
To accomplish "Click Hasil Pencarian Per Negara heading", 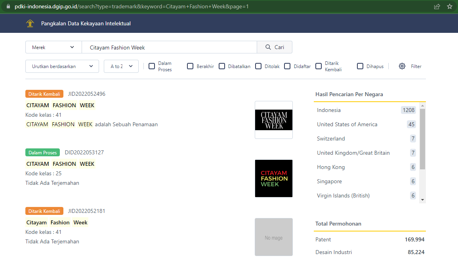I will click(x=349, y=94).
